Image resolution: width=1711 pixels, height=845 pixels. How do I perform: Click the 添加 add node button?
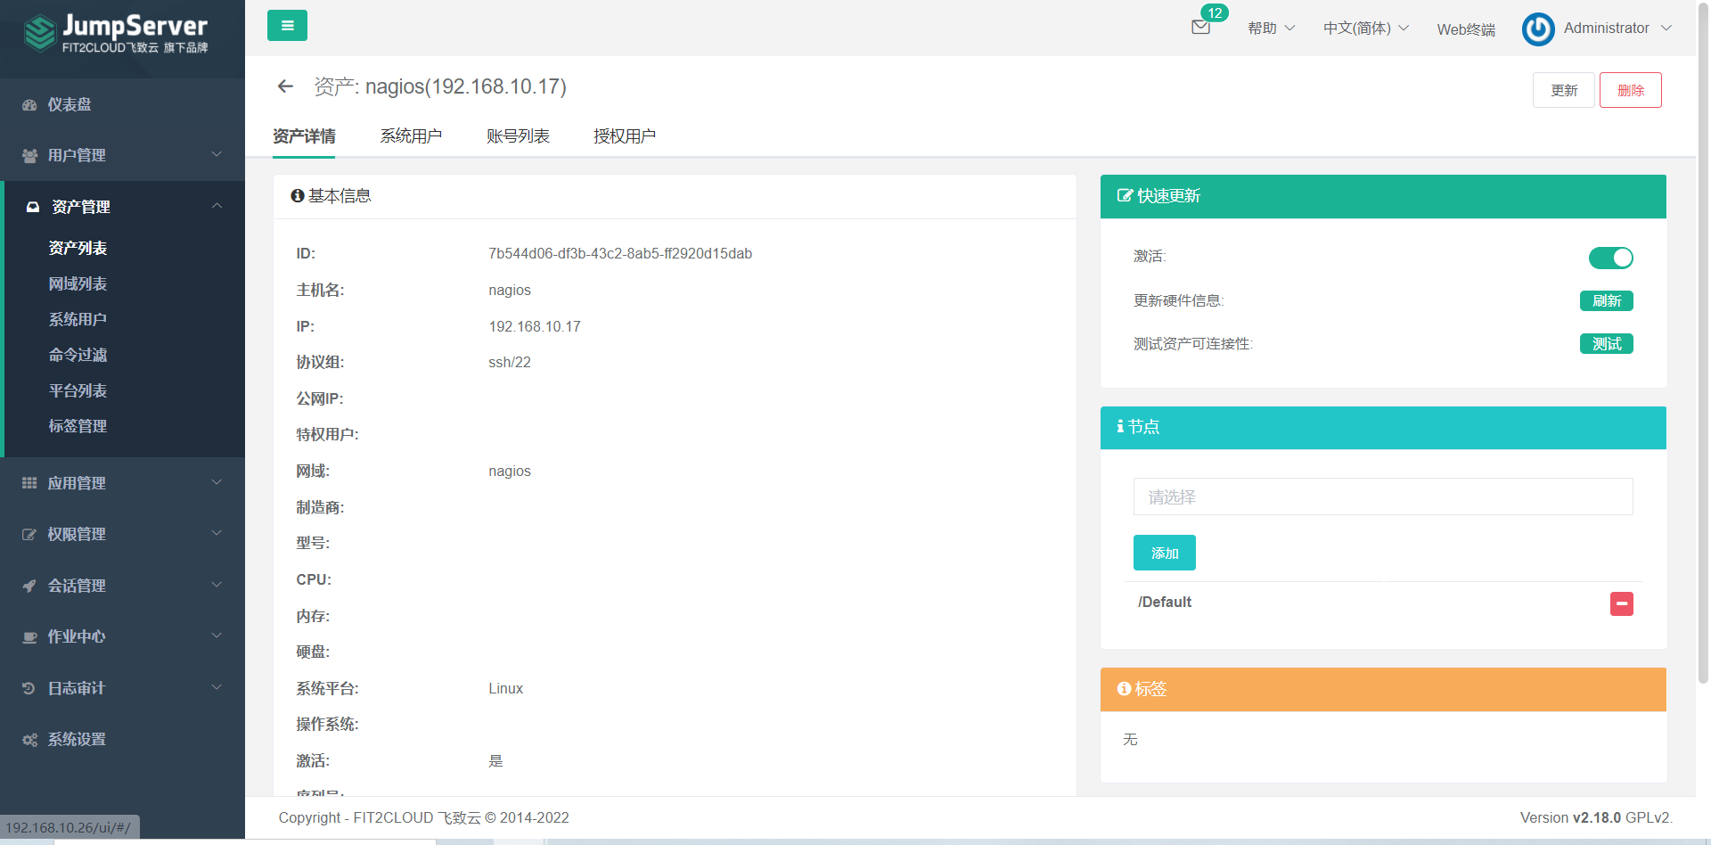click(x=1165, y=553)
